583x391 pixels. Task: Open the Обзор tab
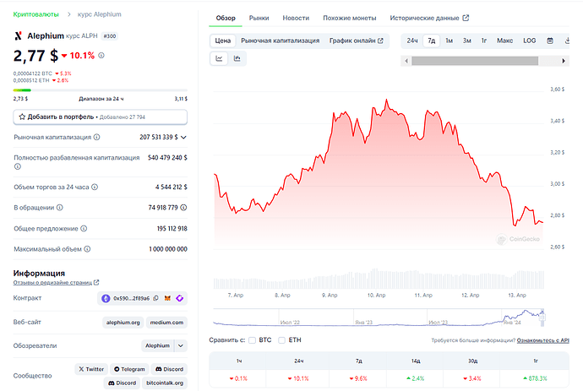pos(226,18)
